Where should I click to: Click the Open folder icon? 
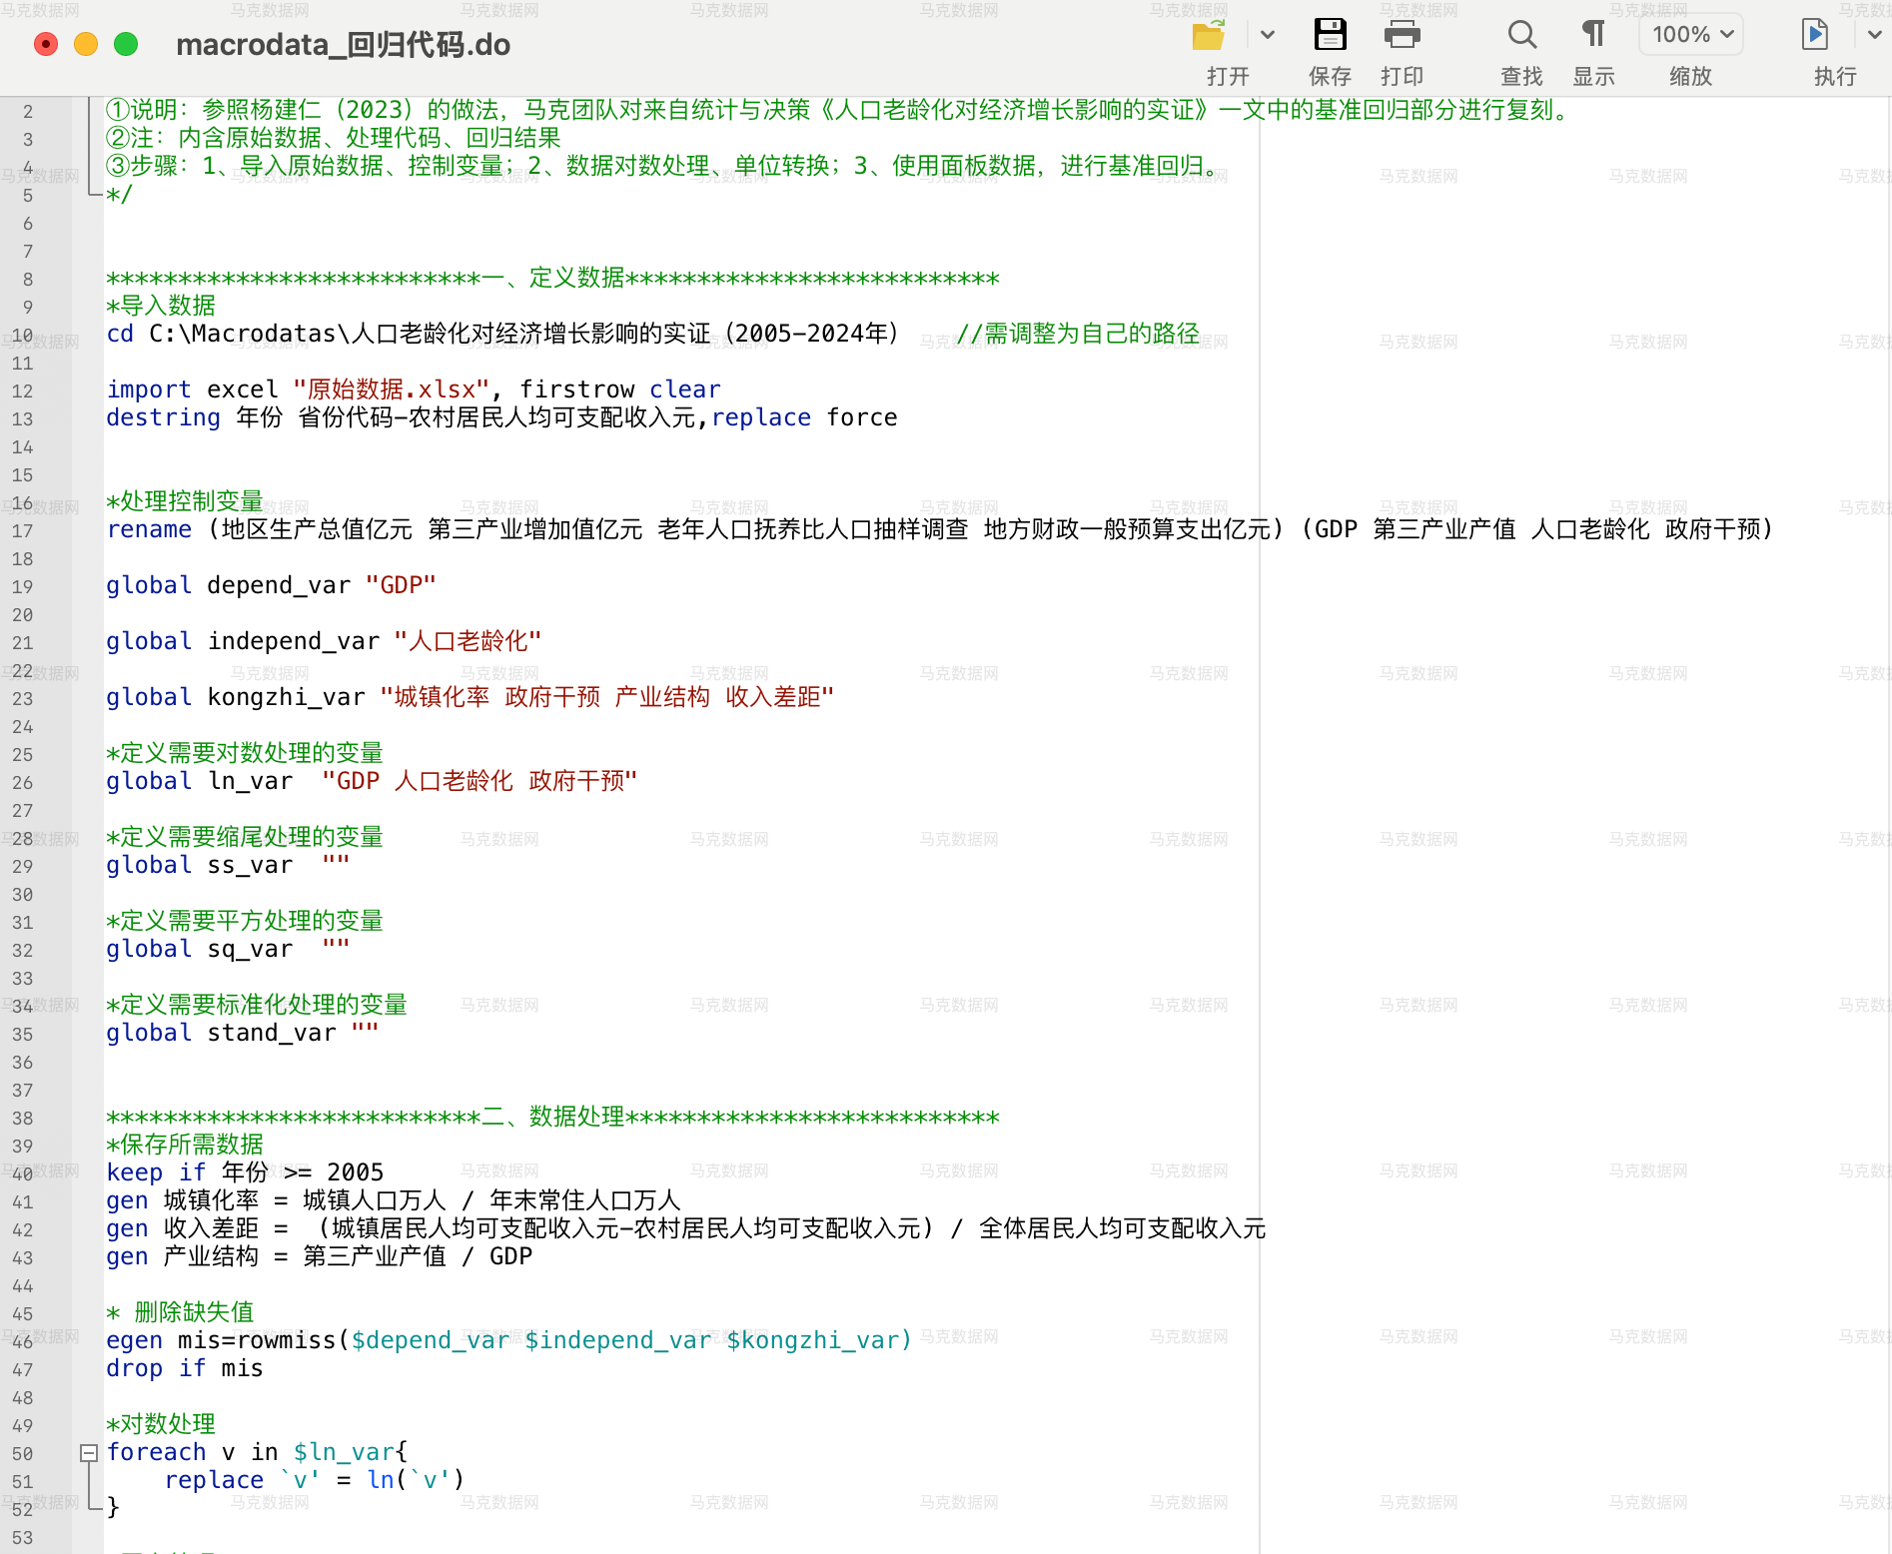coord(1209,36)
